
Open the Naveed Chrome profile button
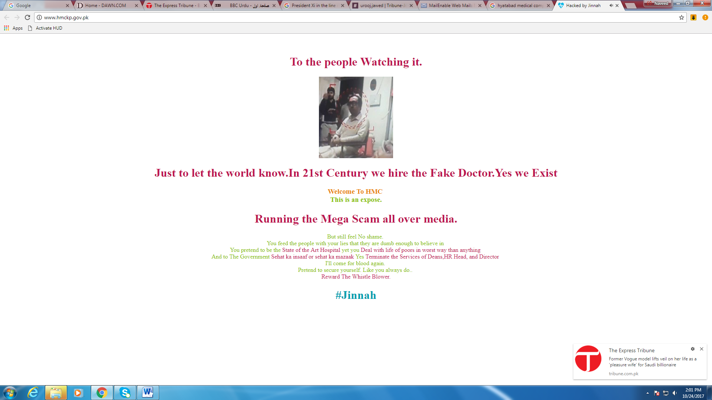pyautogui.click(x=658, y=3)
